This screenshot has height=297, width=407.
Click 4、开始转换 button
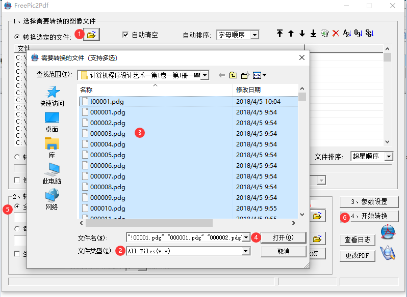(369, 216)
